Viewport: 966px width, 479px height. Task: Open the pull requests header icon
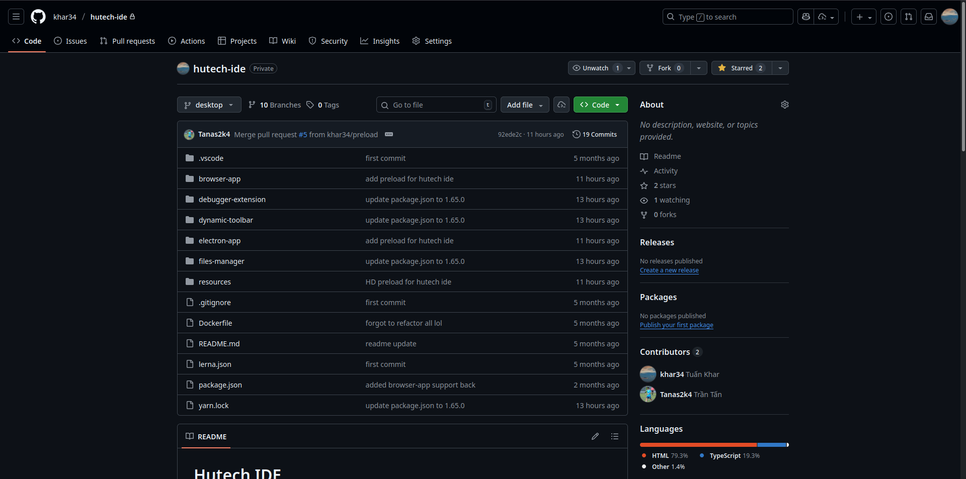[909, 17]
